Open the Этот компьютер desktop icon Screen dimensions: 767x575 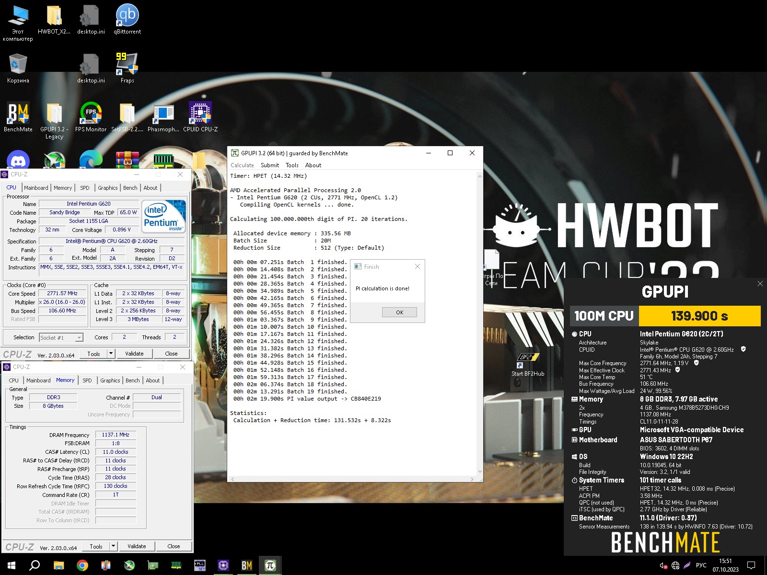[18, 23]
